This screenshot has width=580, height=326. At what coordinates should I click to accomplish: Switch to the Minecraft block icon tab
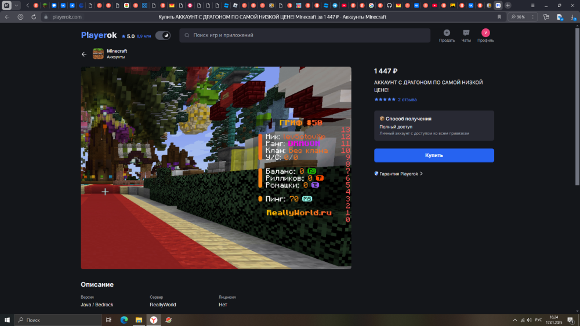tap(45, 6)
